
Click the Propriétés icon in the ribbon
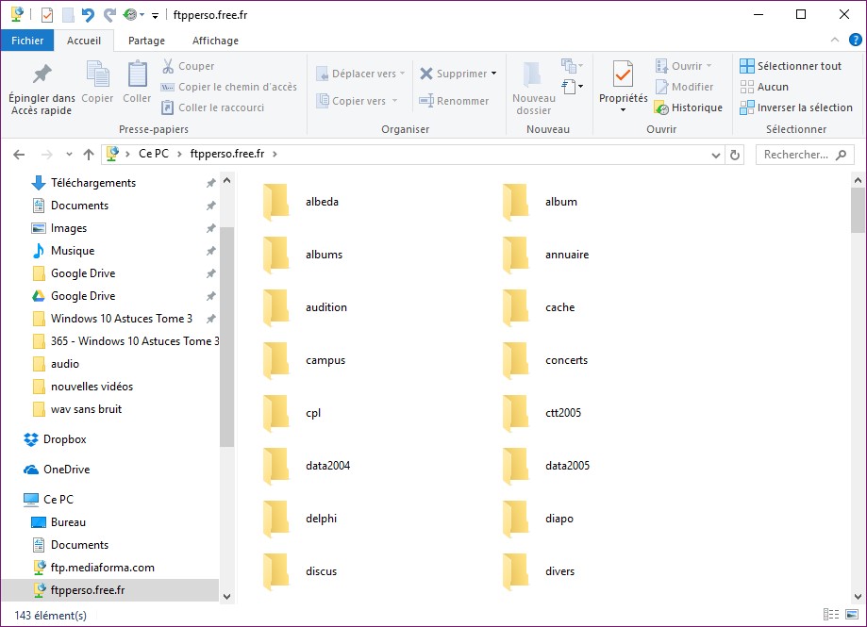(623, 75)
